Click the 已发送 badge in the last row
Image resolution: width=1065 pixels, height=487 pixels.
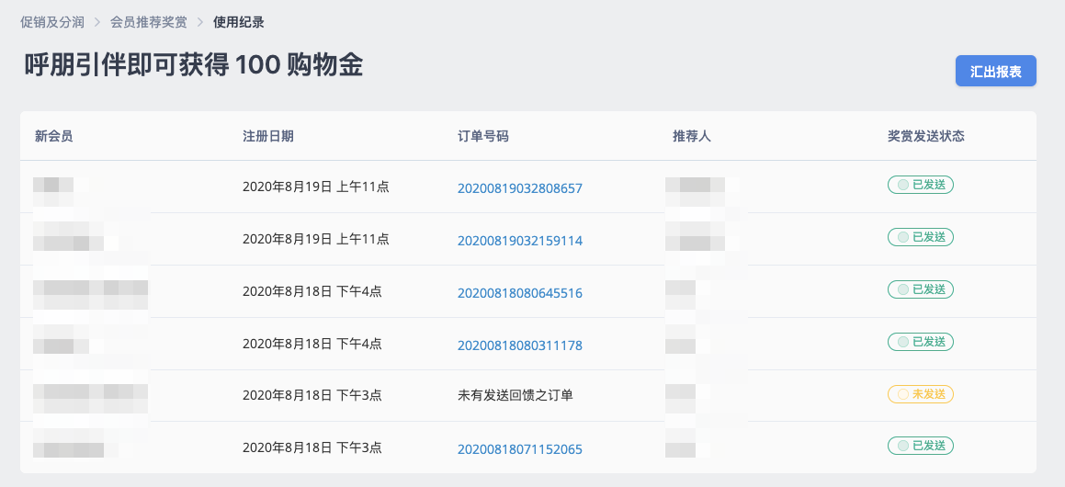(x=921, y=447)
